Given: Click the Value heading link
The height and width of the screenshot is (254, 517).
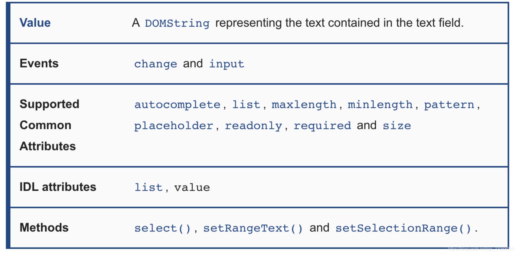Looking at the screenshot, I should 35,23.
